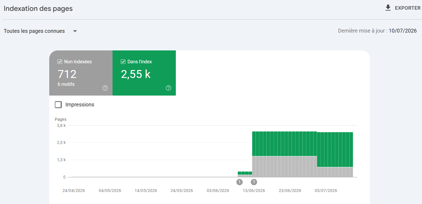Click the Dernière mise à jour label
Screen dimensions: 422x204
pos(363,31)
